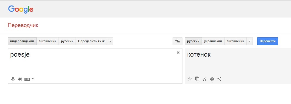Select нидерландский as source language
Screen dimensions: 291x104
tap(22, 41)
